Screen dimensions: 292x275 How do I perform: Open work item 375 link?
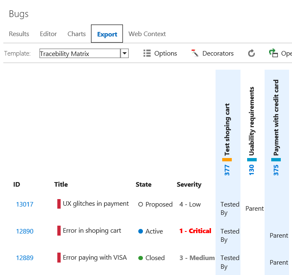coord(276,170)
